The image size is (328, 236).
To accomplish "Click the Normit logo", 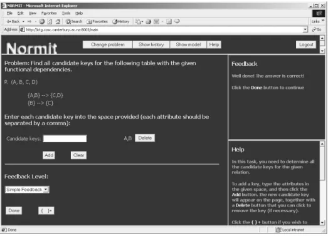I will click(x=31, y=48).
